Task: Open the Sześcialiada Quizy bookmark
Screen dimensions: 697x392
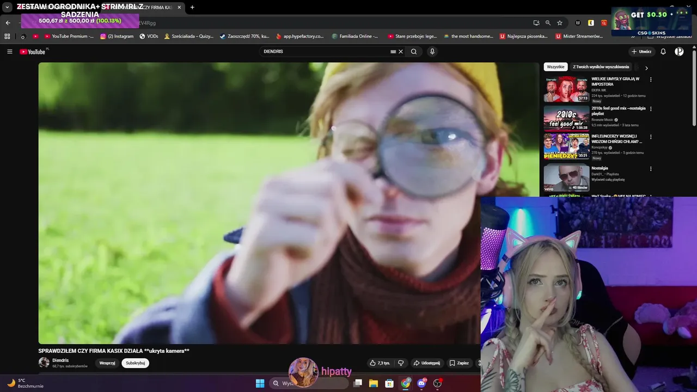Action: coord(189,36)
